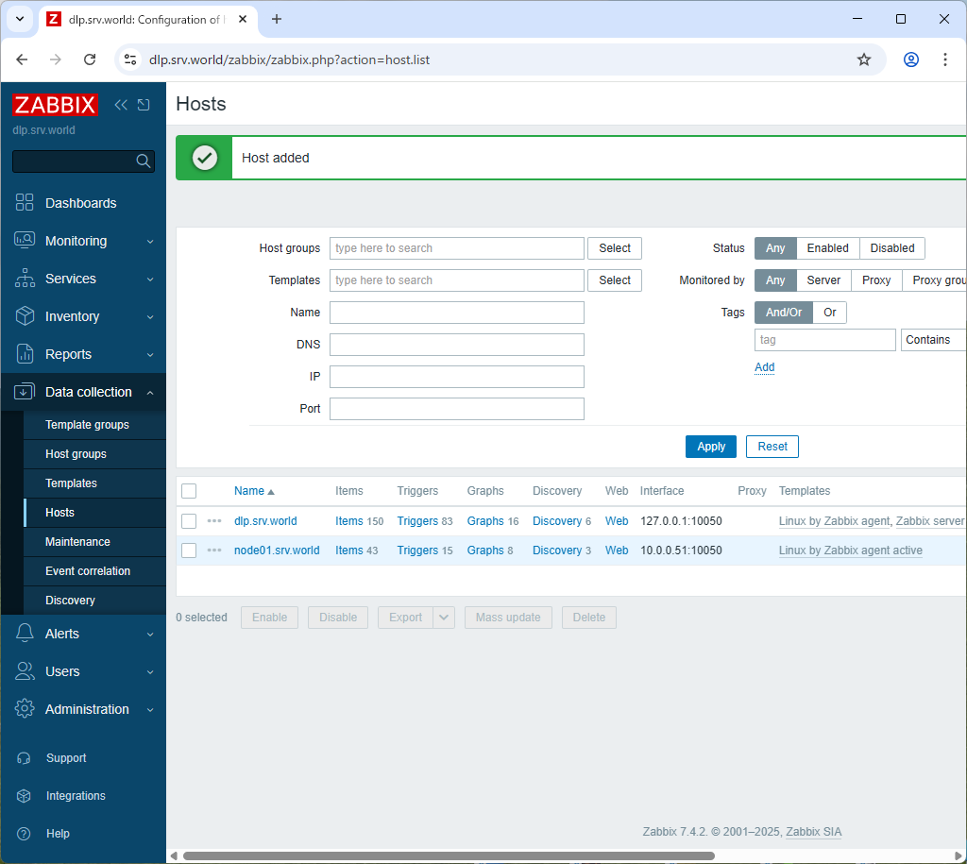Bookmark this page with the star icon
The height and width of the screenshot is (864, 967).
click(863, 59)
